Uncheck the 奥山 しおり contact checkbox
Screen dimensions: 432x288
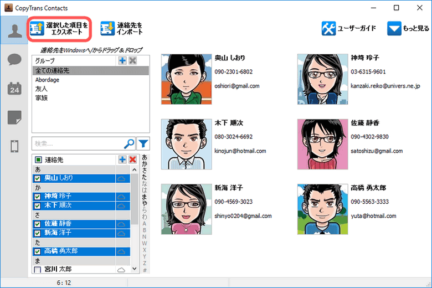(x=38, y=178)
